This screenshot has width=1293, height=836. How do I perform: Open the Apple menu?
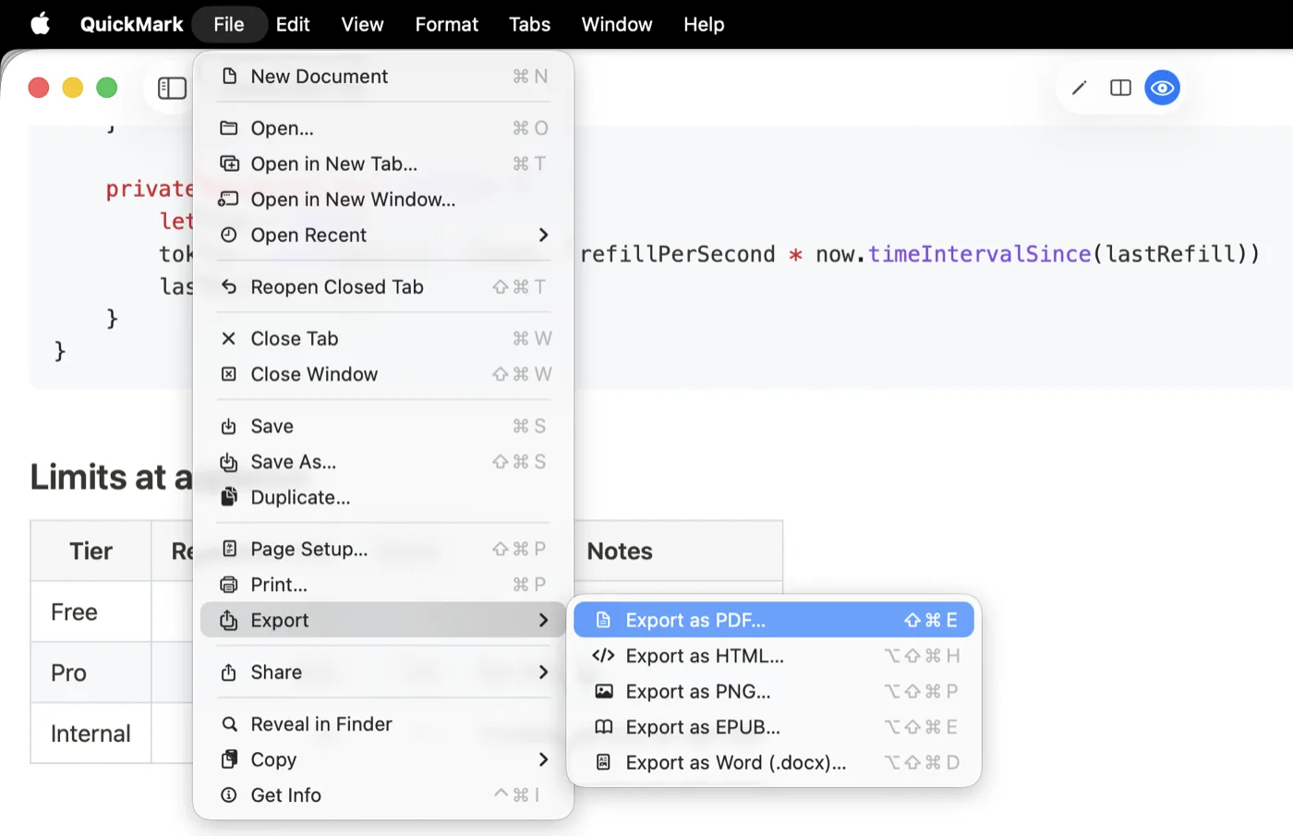41,24
